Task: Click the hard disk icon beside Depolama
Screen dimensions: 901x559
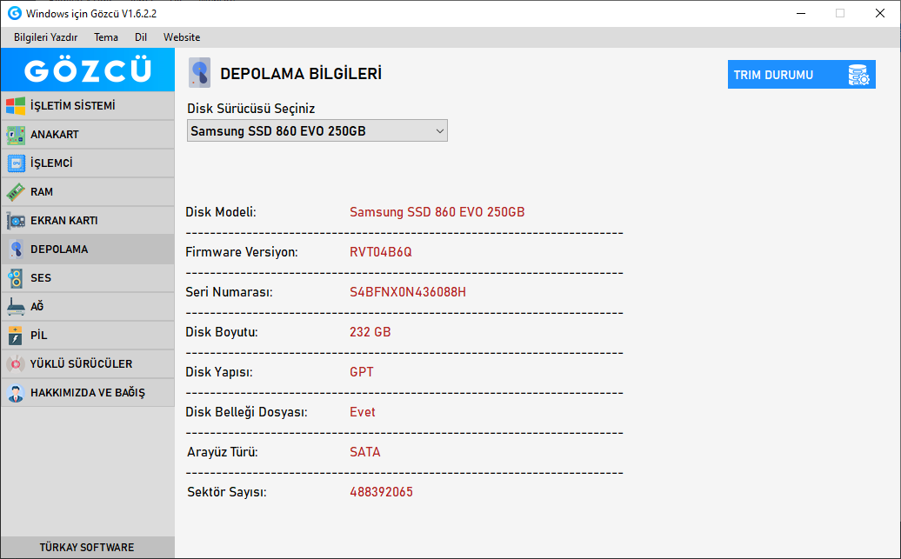Action: pyautogui.click(x=16, y=250)
